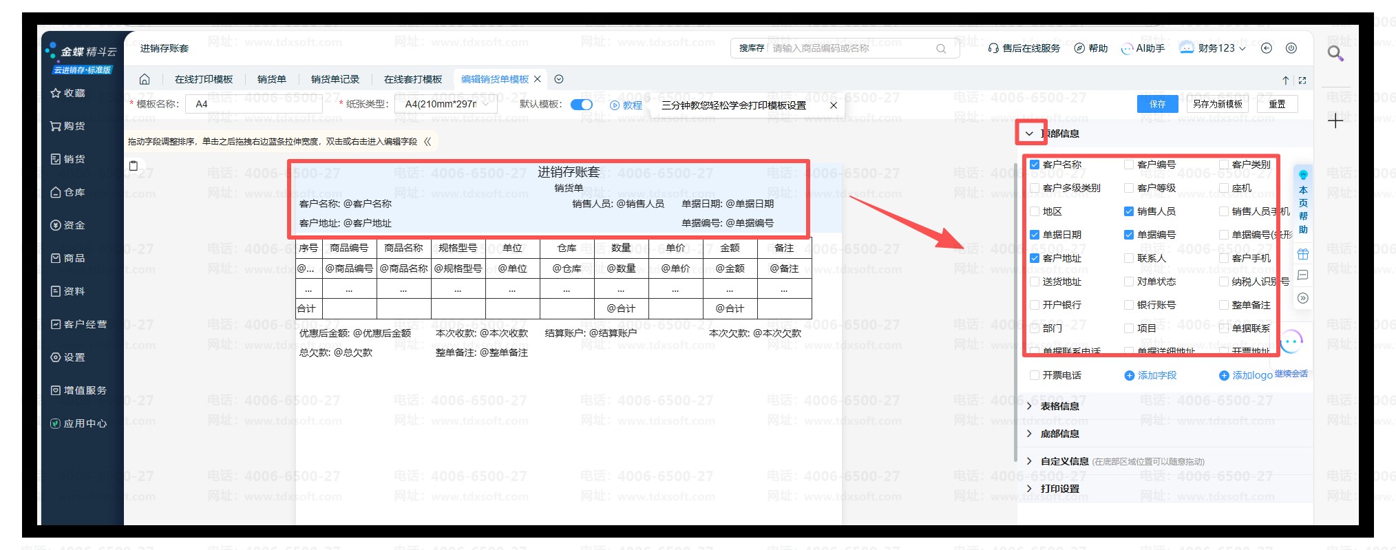Viewport: 1396px width, 550px height.
Task: Click 添加logo plus icon
Action: click(1224, 375)
